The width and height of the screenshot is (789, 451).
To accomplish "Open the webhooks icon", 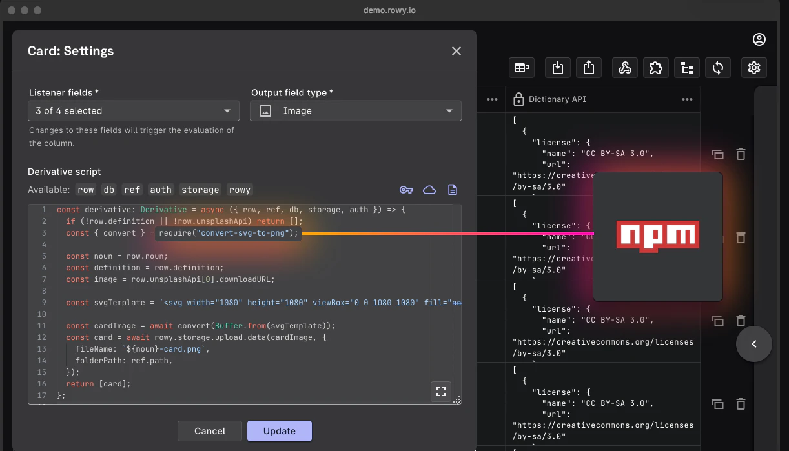I will point(625,67).
